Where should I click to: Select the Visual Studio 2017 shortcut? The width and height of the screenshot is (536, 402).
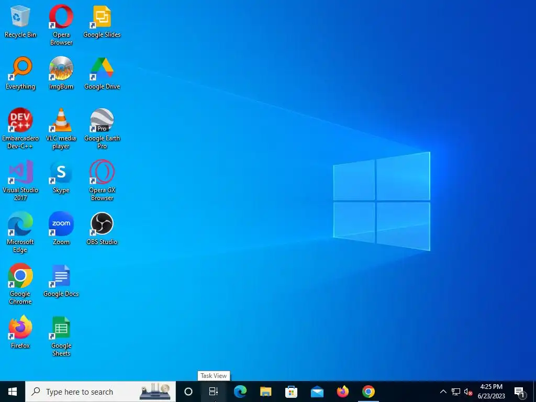(x=20, y=180)
